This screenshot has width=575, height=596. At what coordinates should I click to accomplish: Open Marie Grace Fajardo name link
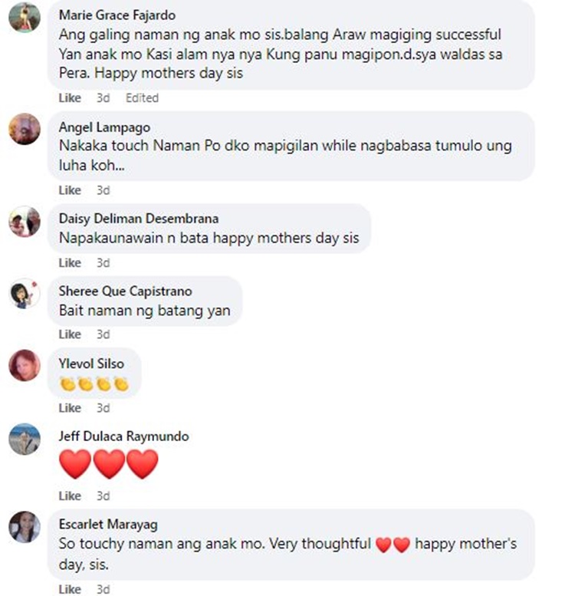pos(117,15)
